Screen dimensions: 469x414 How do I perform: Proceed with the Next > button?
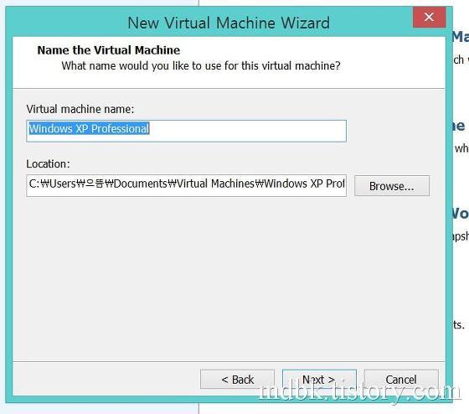point(319,380)
